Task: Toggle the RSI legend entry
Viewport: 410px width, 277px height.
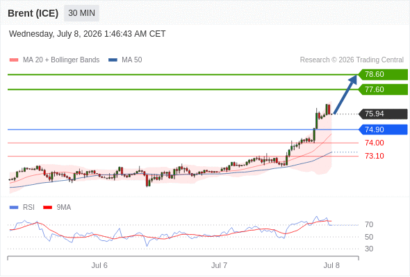Action: 22,208
